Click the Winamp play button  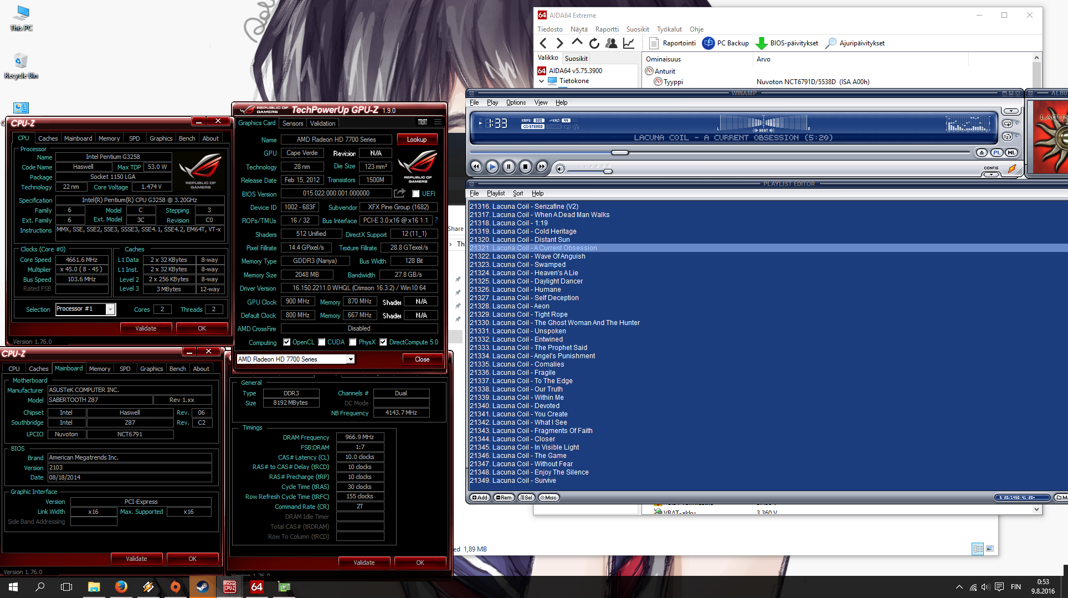[492, 167]
